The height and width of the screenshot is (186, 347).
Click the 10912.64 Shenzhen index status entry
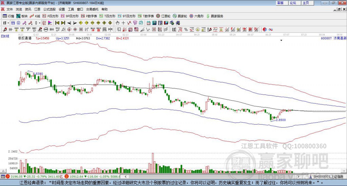pos(92,177)
